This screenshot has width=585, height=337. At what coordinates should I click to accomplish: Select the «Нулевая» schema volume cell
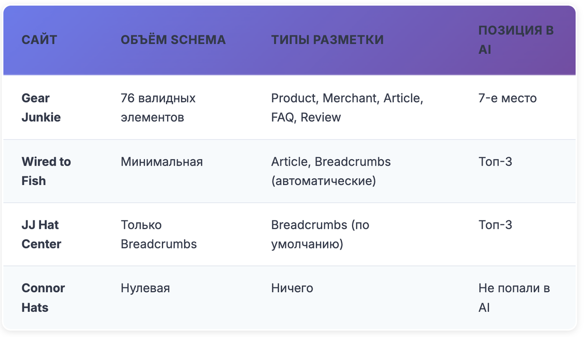[x=145, y=288]
